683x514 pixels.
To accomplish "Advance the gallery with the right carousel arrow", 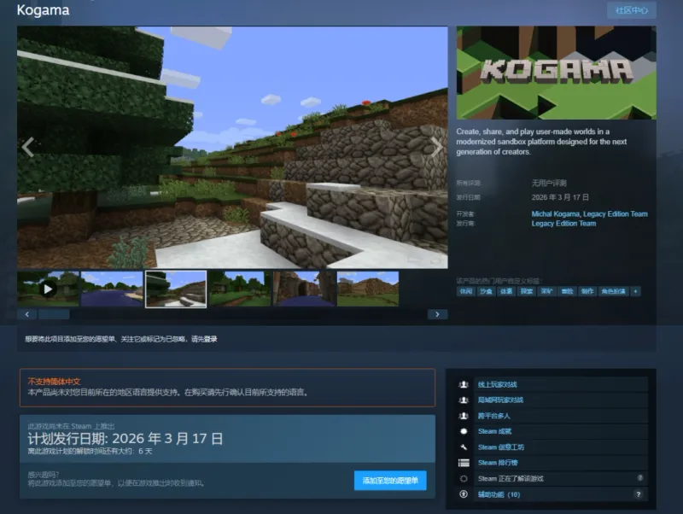I will click(x=436, y=147).
